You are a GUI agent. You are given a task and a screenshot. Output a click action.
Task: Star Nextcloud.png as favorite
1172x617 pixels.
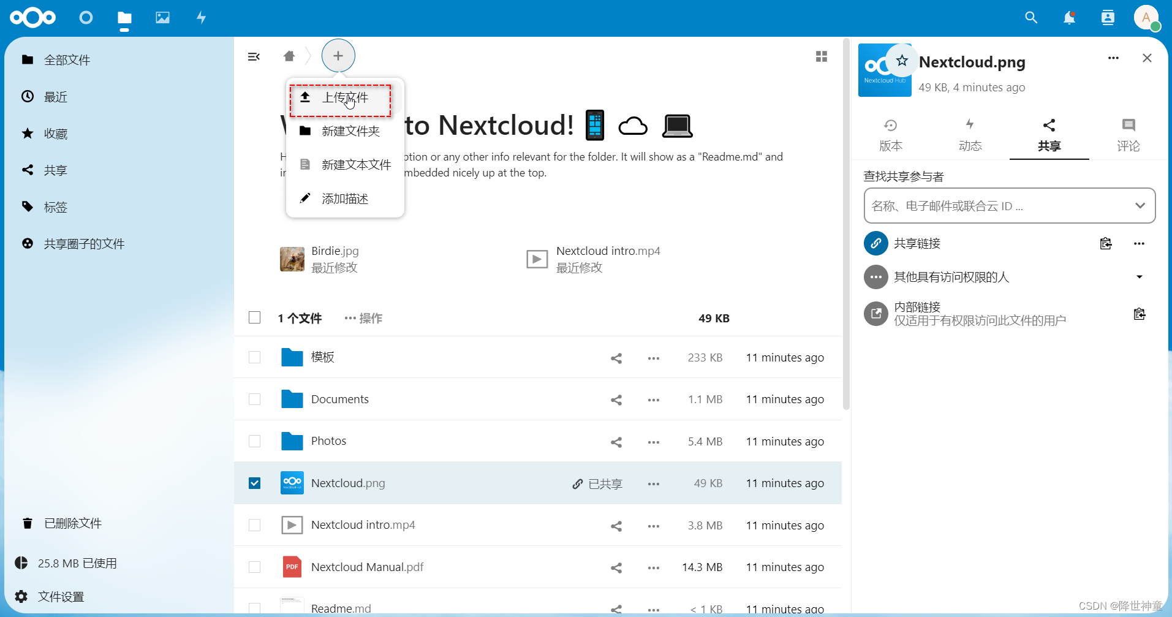902,60
